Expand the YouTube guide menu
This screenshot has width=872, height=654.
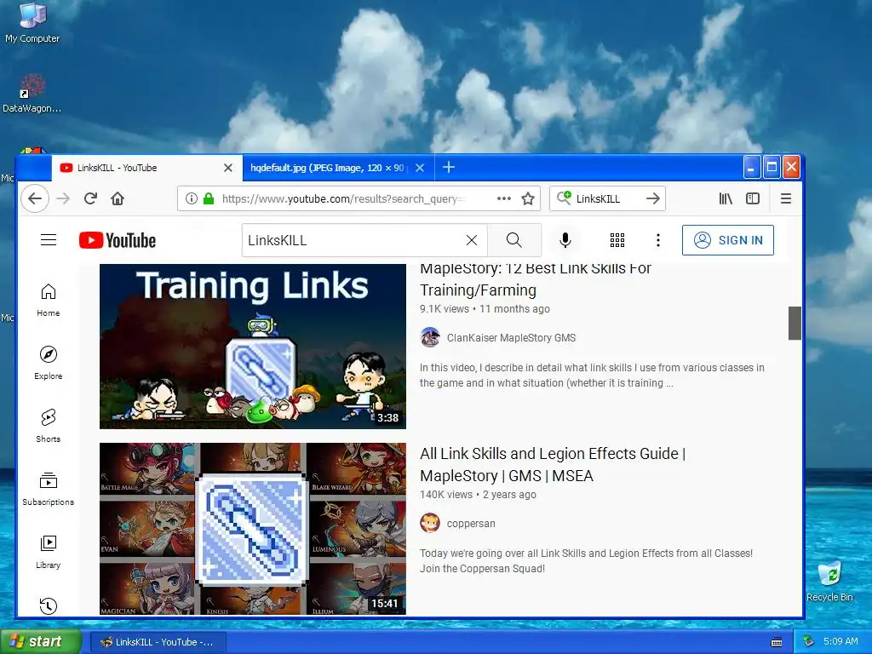pyautogui.click(x=49, y=240)
